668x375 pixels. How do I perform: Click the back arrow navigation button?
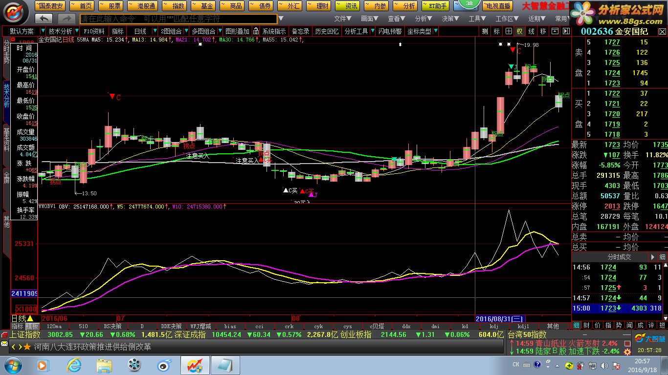click(44, 19)
